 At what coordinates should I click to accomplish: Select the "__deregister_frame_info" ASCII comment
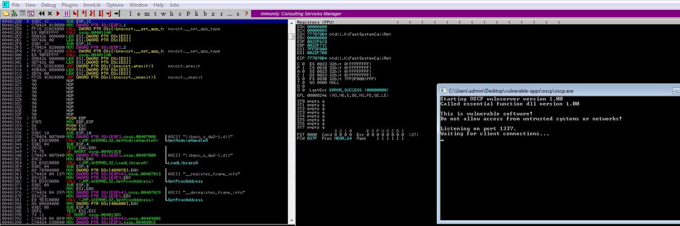tap(207, 192)
